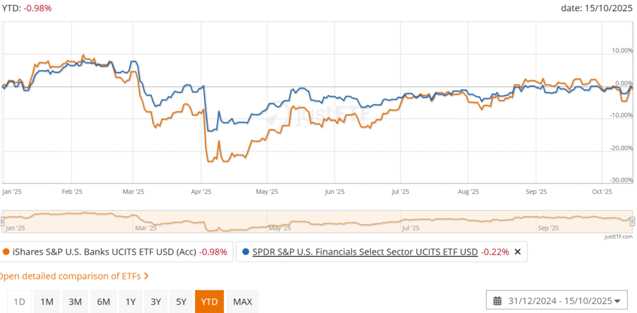Click the blue SPDR legend dot
Viewport: 637px width, 313px height.
245,252
